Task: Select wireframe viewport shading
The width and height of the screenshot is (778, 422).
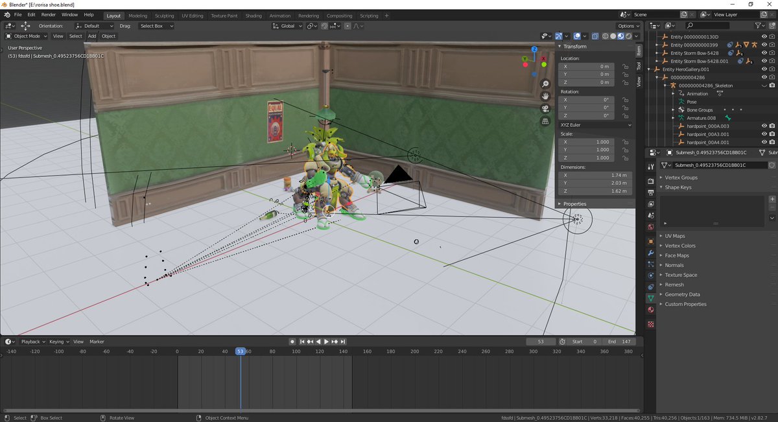Action: pyautogui.click(x=606, y=36)
